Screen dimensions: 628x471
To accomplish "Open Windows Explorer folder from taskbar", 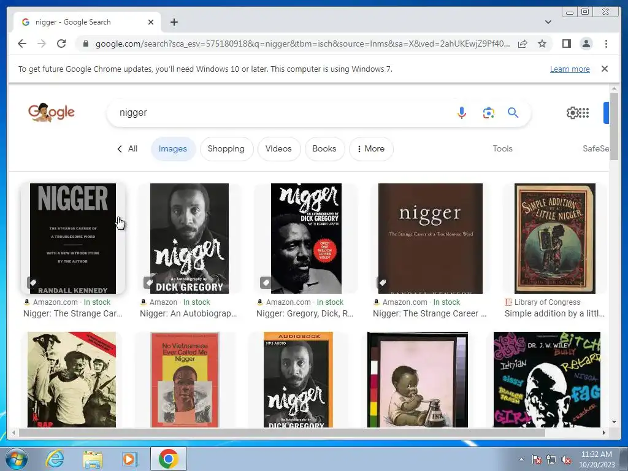I will [93, 459].
